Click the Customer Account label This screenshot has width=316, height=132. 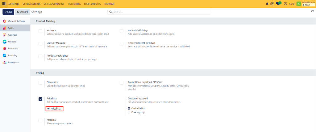tap(138, 98)
